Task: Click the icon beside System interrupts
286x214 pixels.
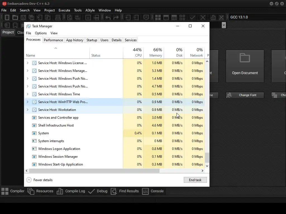Action: coord(34,141)
